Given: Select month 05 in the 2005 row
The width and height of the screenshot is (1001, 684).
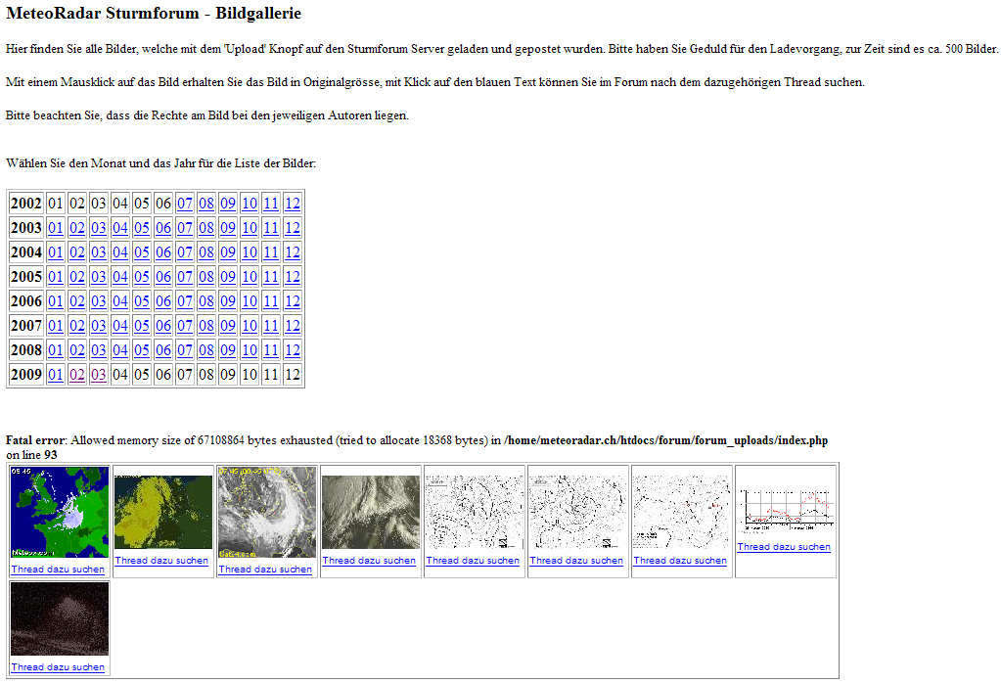Looking at the screenshot, I should (x=142, y=277).
